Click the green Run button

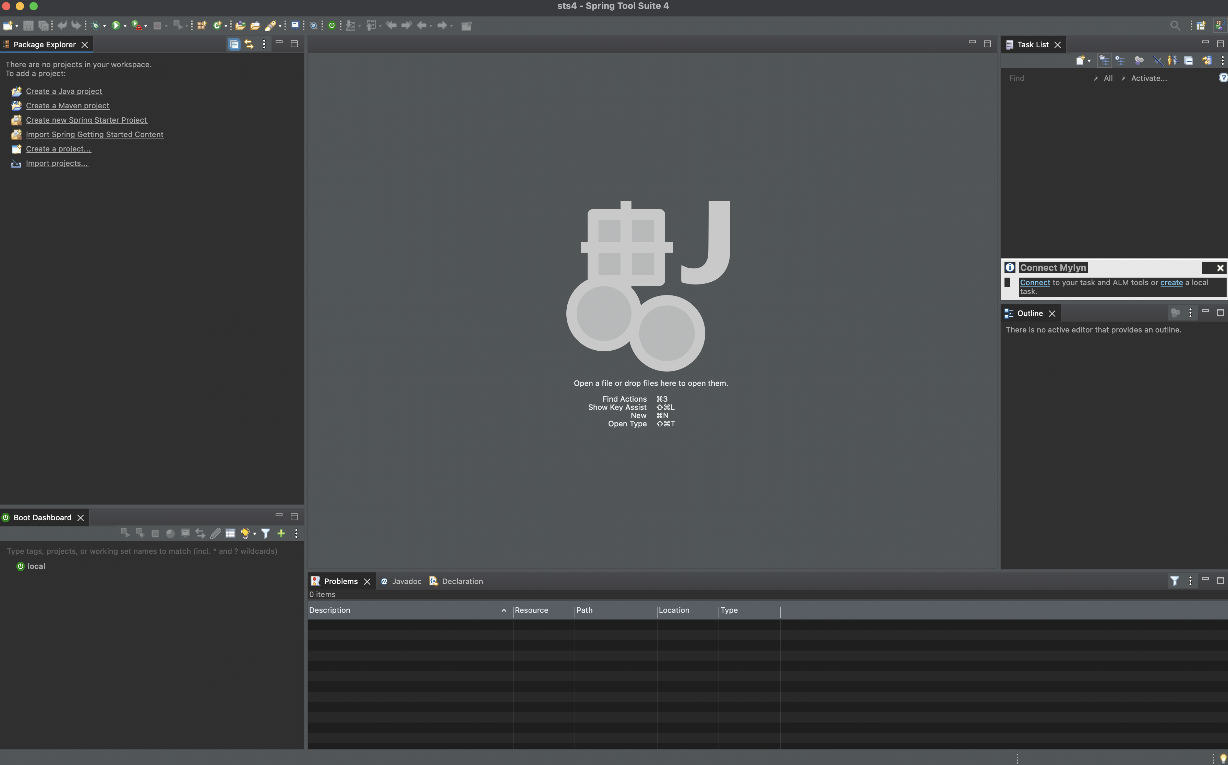point(116,25)
